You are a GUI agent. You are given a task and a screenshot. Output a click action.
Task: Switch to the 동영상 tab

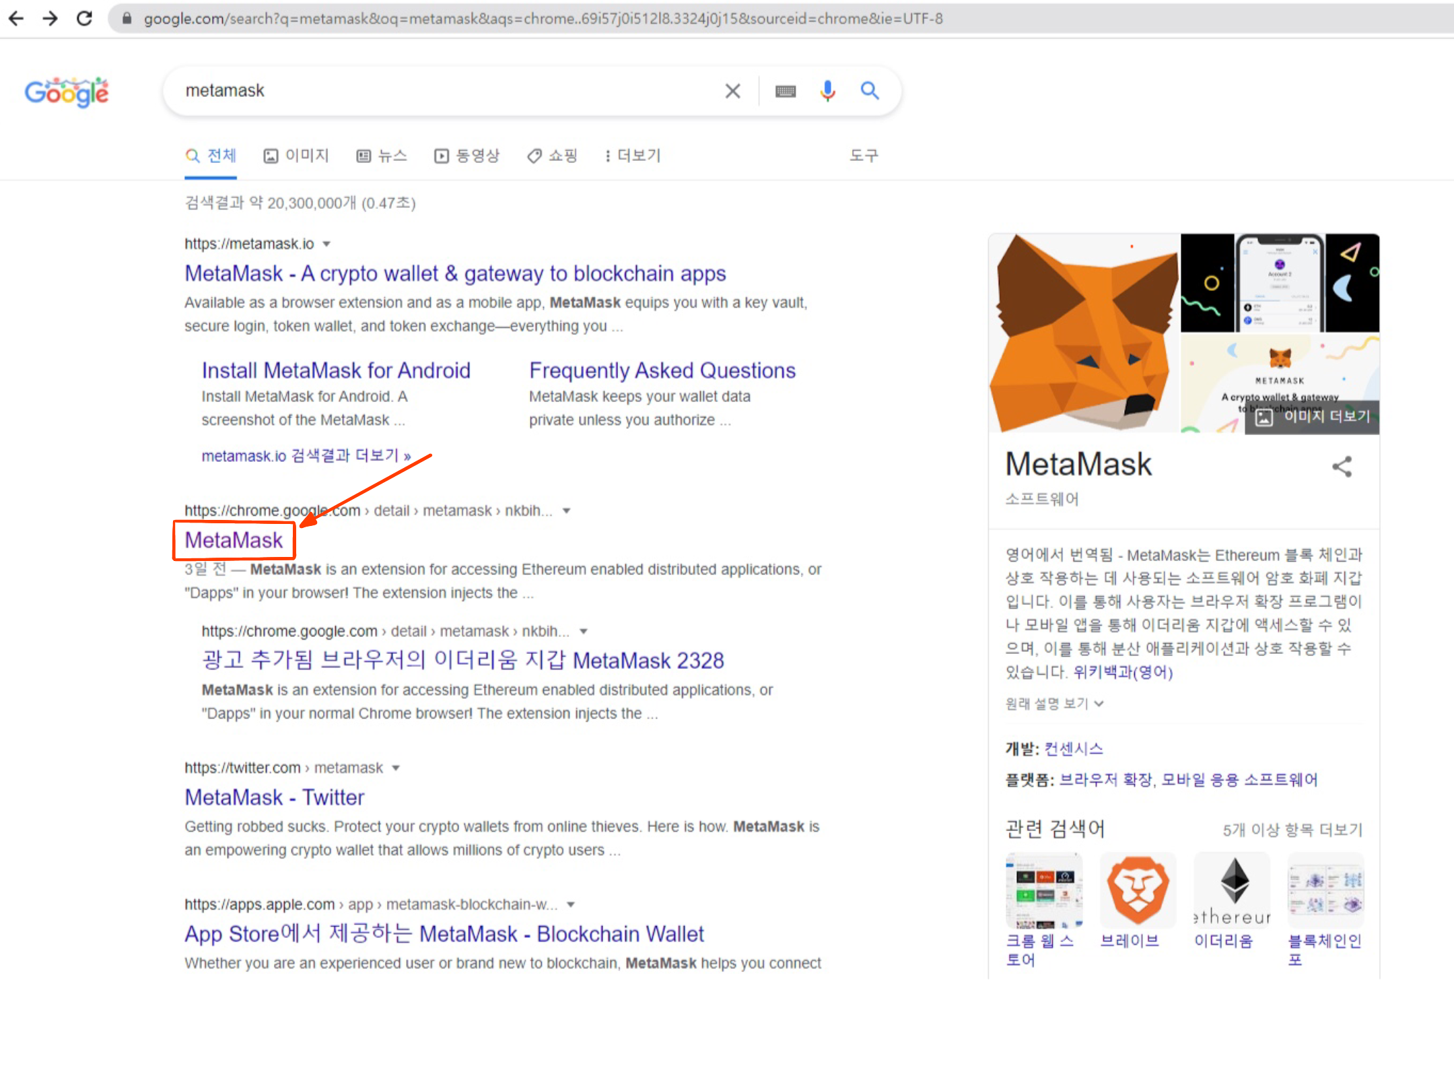pos(466,156)
